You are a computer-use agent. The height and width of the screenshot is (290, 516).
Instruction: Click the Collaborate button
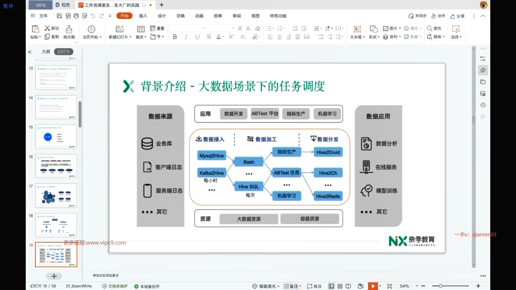pos(438,16)
